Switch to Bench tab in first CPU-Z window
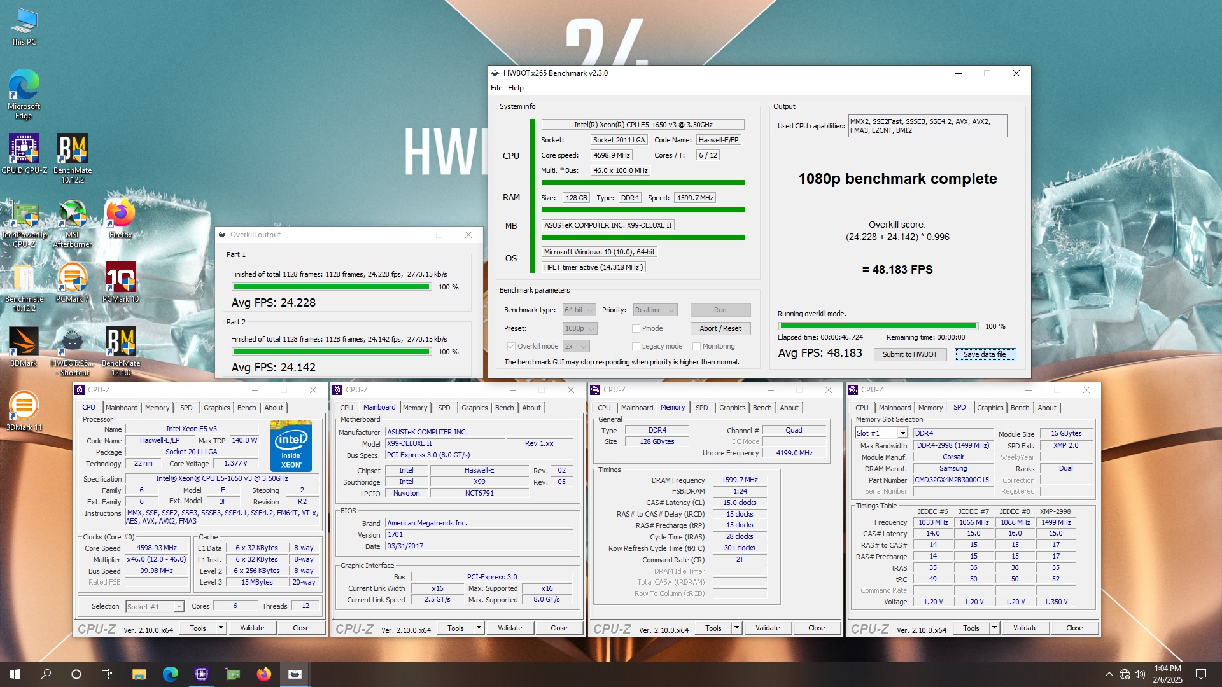Screen dimensions: 1222x687 pyautogui.click(x=247, y=408)
